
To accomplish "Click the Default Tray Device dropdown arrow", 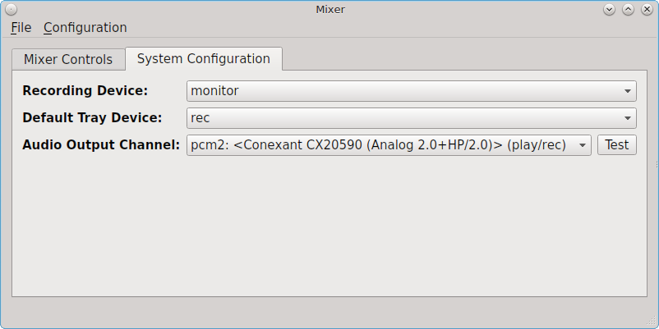I will click(x=628, y=118).
